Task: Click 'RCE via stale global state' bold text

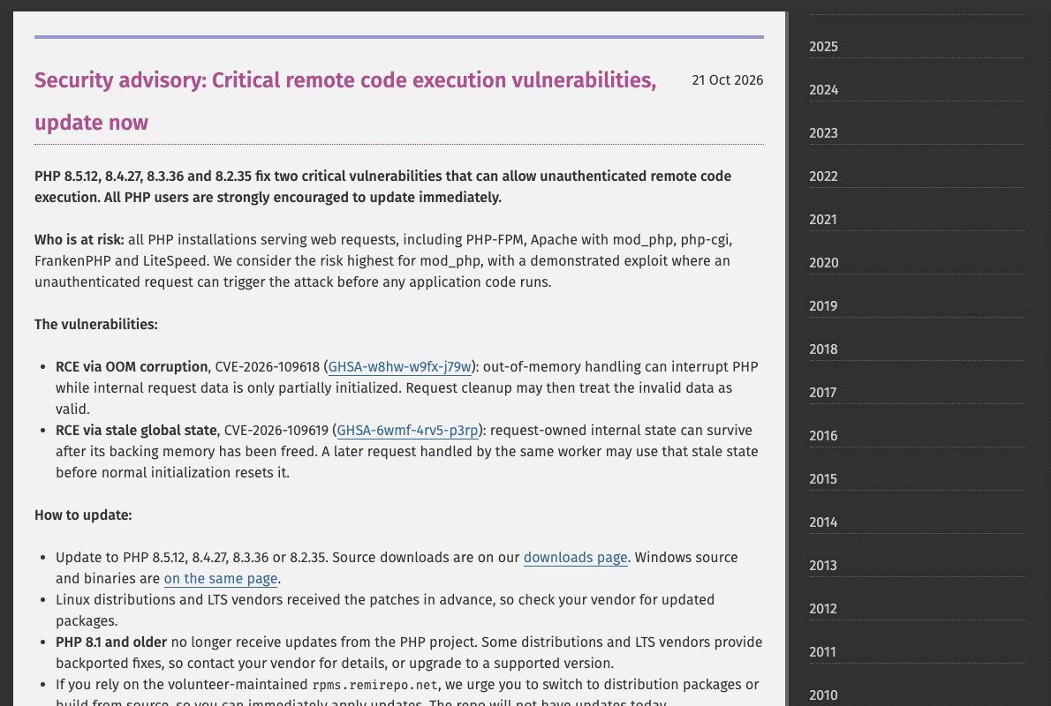Action: [x=136, y=431]
